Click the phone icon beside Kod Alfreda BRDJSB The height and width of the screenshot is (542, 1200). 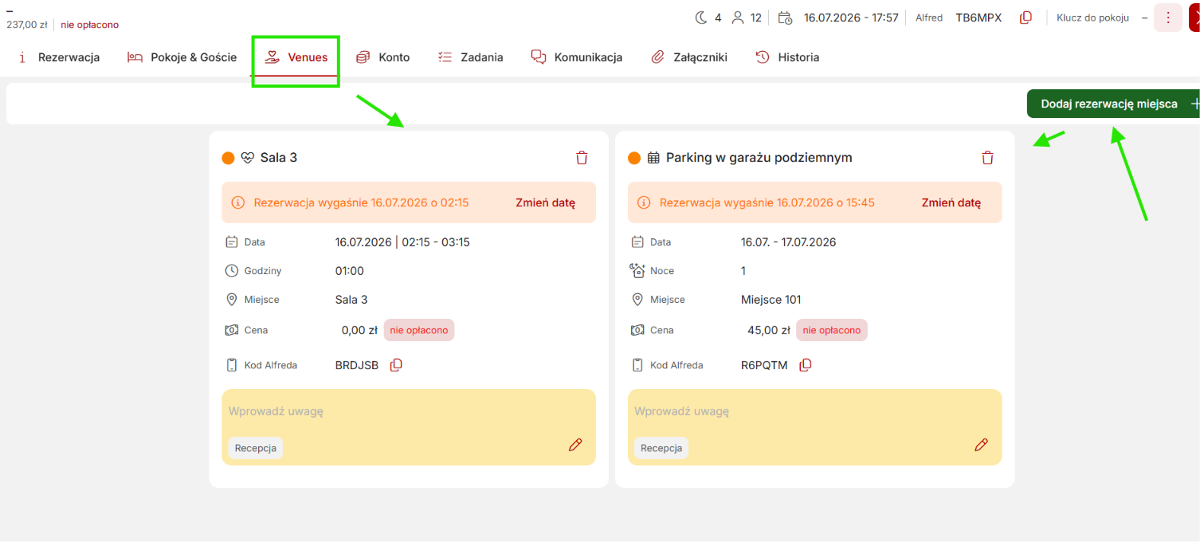pos(232,365)
